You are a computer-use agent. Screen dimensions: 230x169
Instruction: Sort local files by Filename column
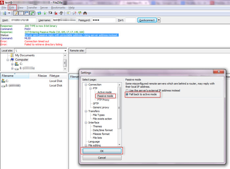15,76
